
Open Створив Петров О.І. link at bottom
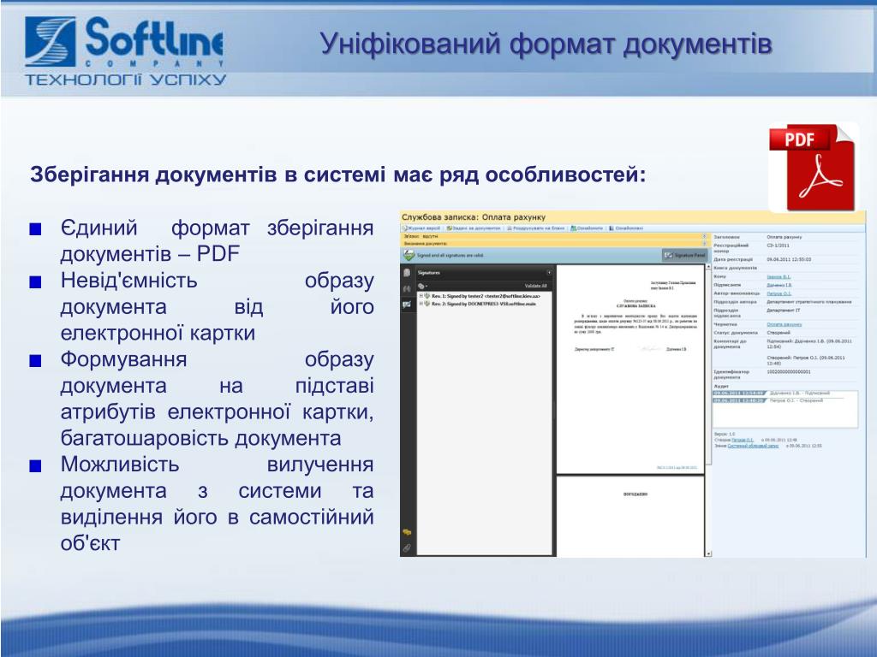(743, 441)
